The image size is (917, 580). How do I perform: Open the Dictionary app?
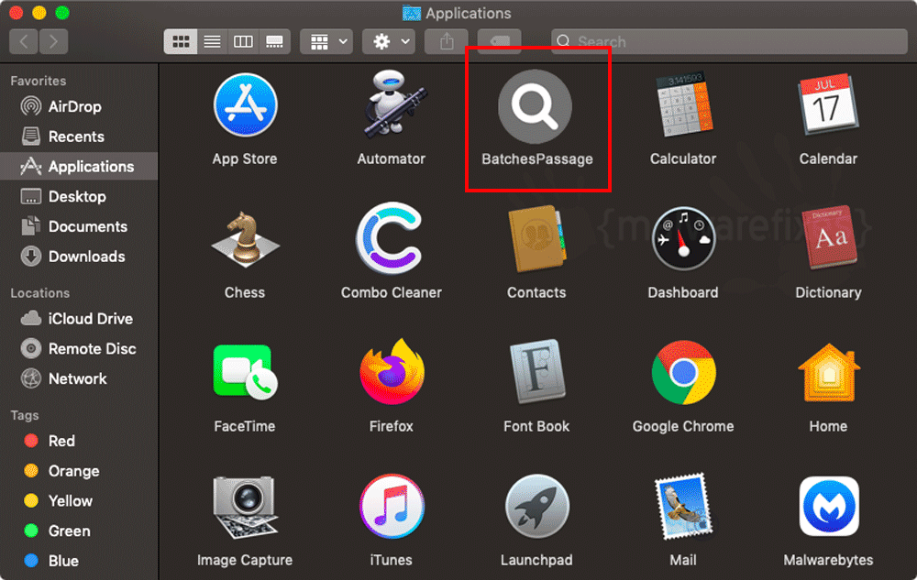[x=829, y=238]
